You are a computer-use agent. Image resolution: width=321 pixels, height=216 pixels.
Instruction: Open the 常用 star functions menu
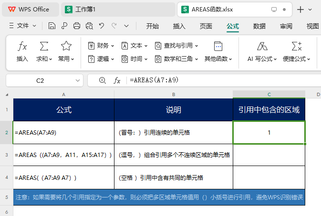[66, 51]
